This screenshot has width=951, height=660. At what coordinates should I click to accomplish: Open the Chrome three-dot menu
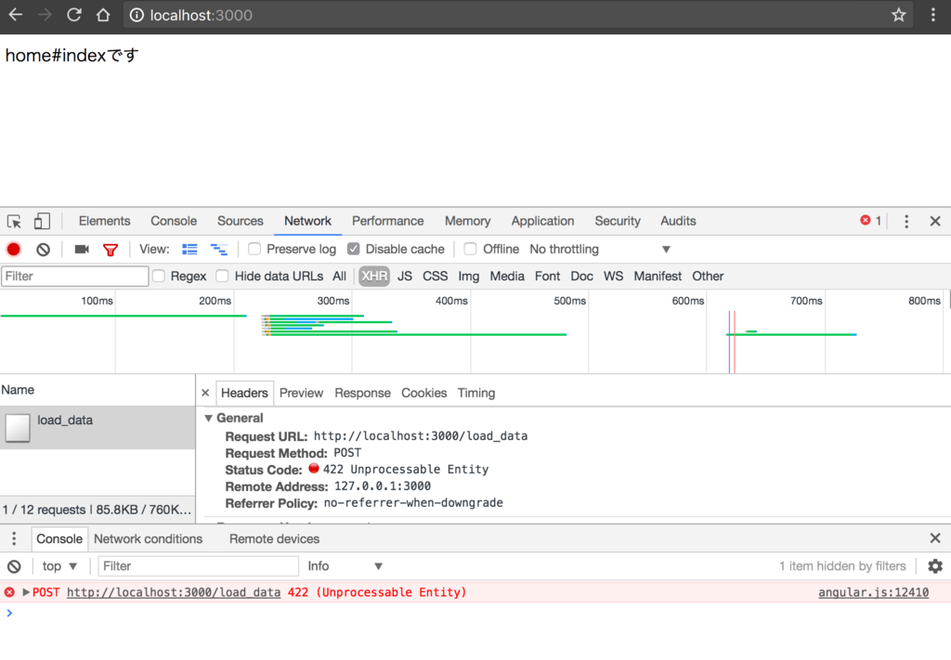click(x=932, y=15)
